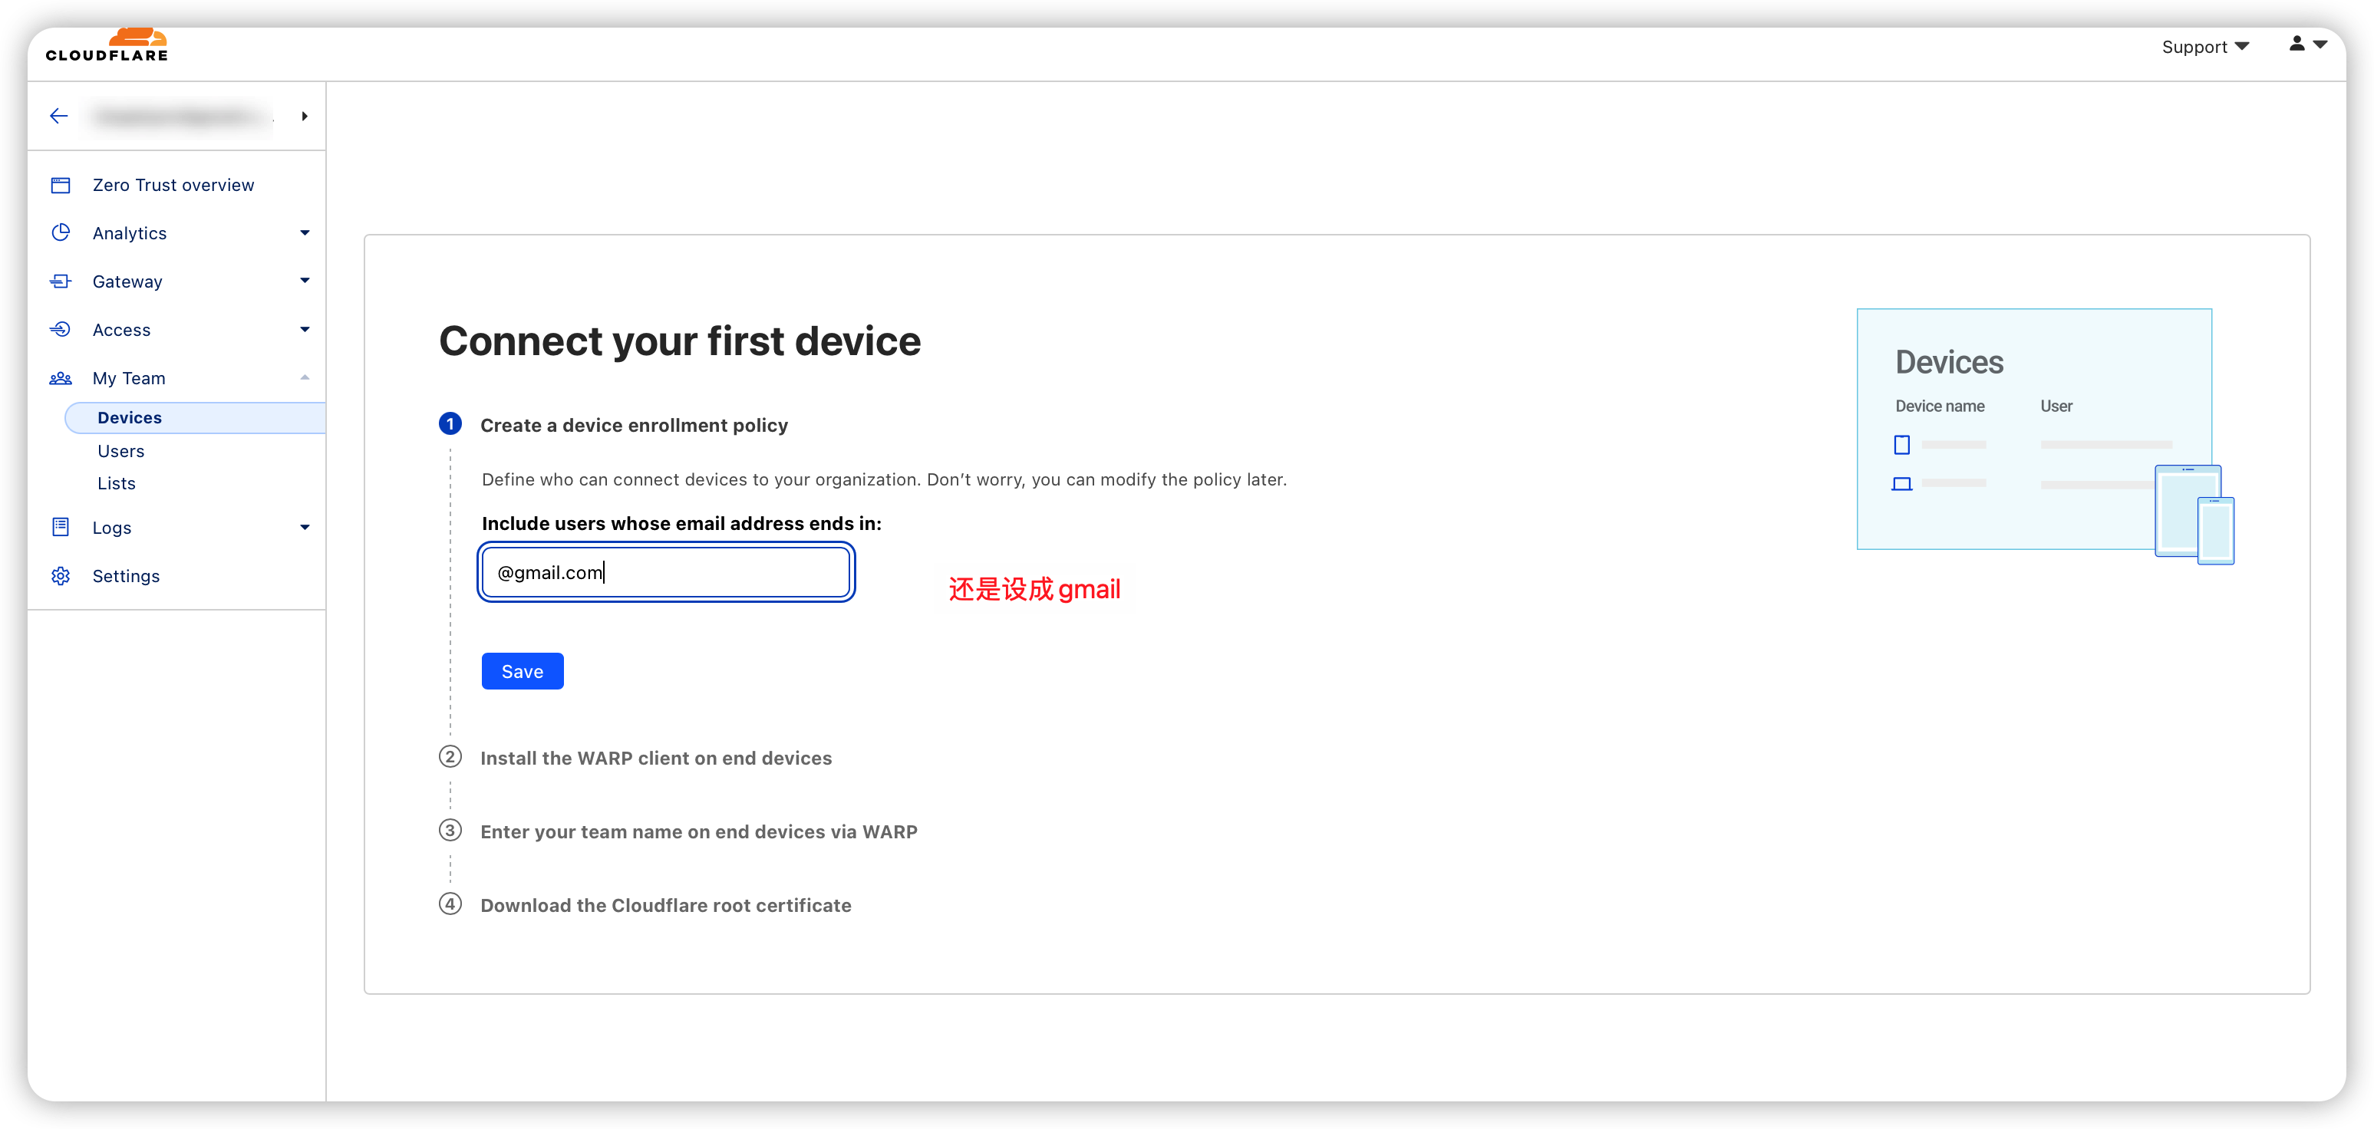
Task: Open step 2 Install the WARP client
Action: 655,758
